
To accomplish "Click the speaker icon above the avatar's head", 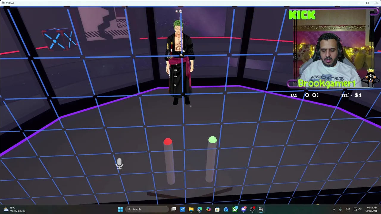I will click(177, 11).
